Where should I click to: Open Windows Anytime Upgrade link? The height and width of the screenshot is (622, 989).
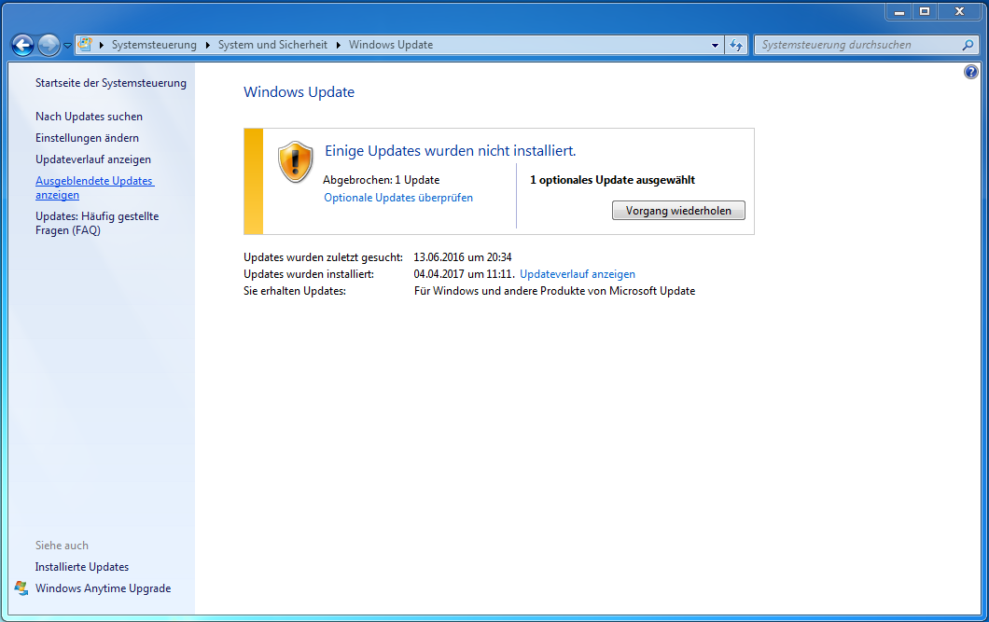click(x=104, y=588)
